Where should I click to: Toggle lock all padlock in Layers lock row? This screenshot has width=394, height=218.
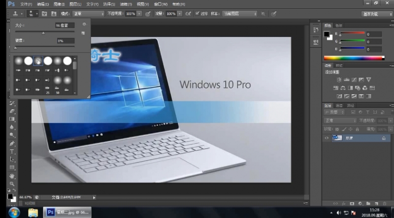click(x=358, y=129)
